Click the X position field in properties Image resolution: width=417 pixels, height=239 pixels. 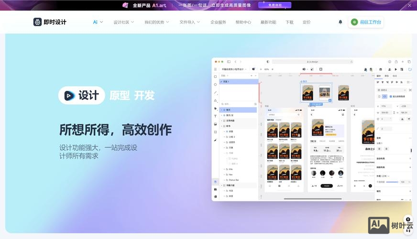pos(386,106)
